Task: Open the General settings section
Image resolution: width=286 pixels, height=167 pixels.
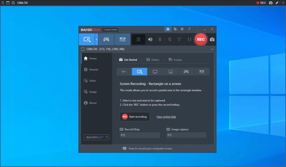Action: (97, 69)
